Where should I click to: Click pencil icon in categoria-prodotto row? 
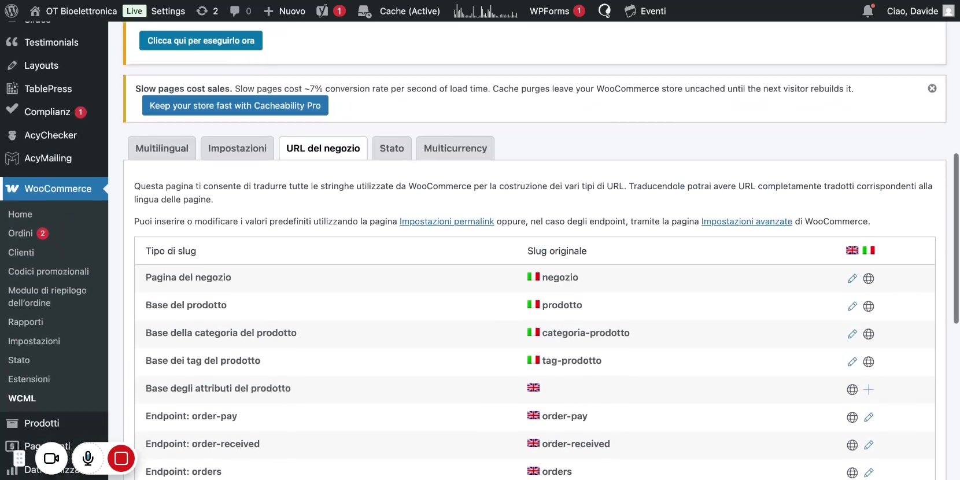coord(852,334)
